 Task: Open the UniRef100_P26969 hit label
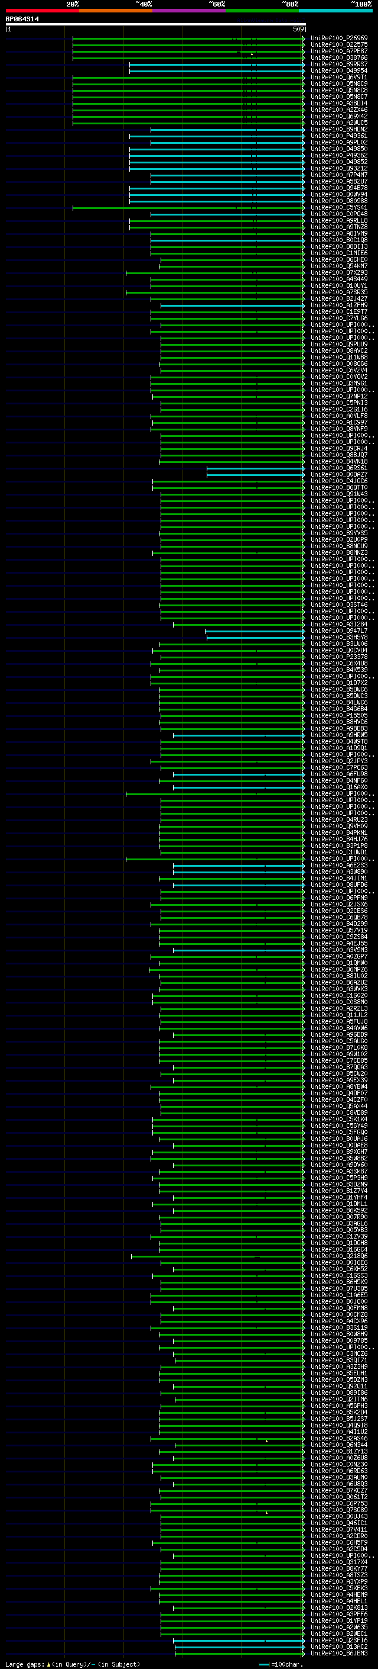click(339, 38)
